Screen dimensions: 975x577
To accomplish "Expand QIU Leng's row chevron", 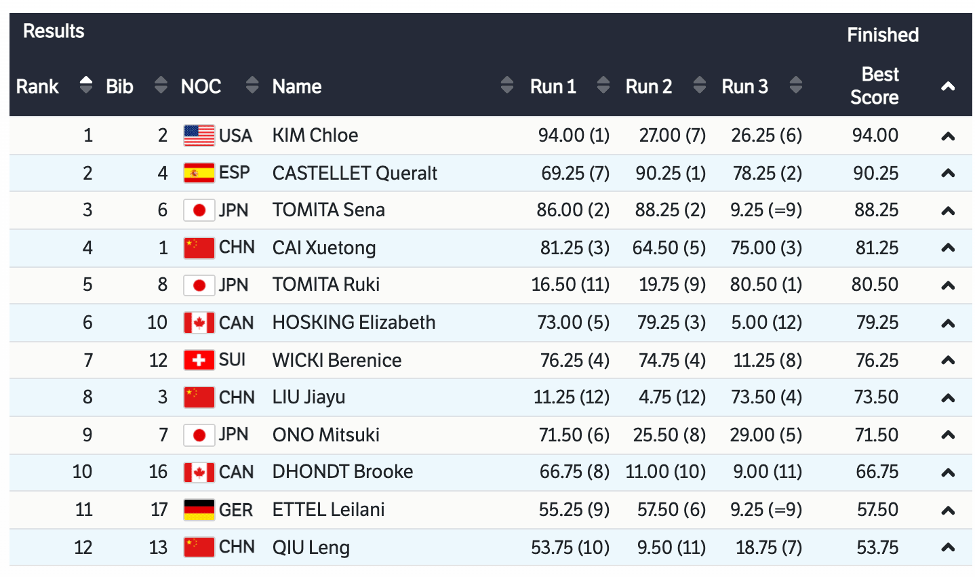I will (948, 547).
